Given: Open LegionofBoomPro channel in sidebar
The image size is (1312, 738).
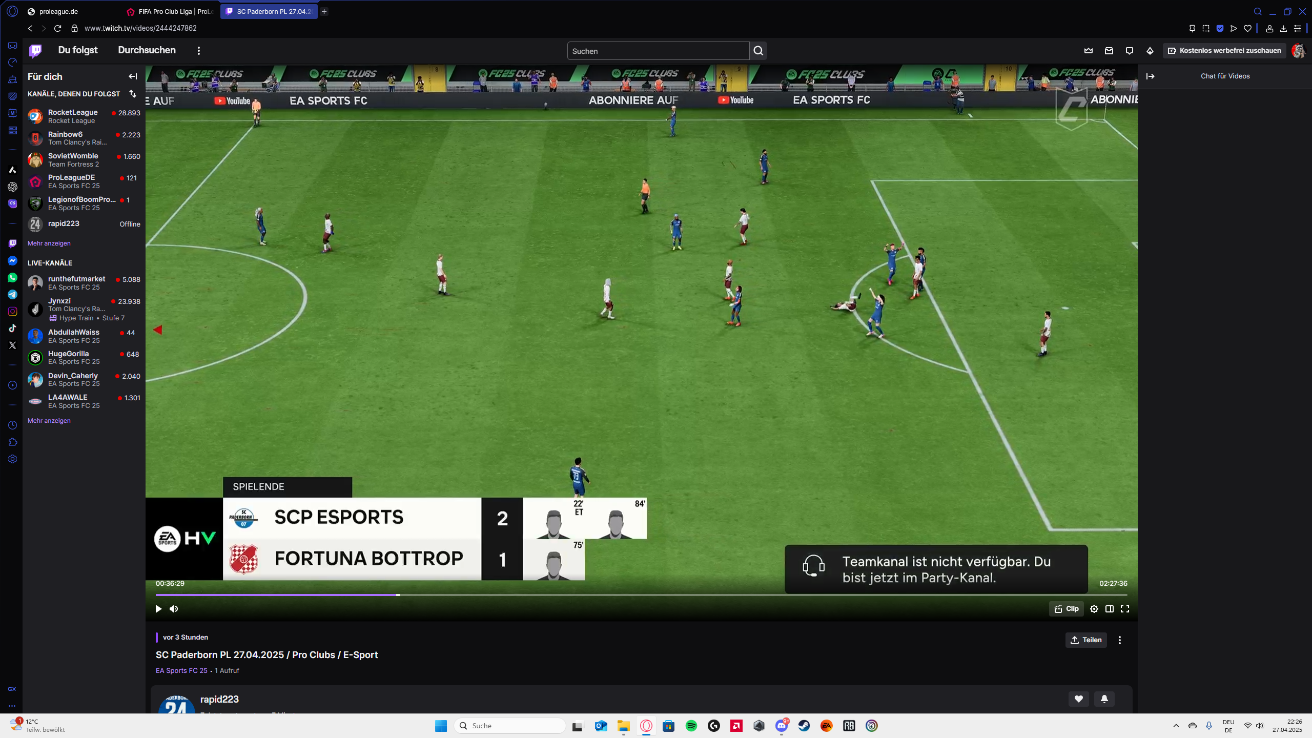Looking at the screenshot, I should [84, 203].
